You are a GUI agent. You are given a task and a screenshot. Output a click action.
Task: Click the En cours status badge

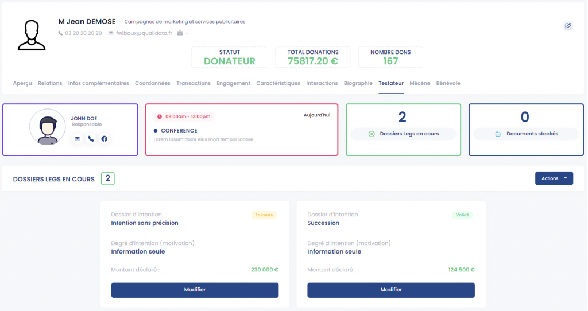[x=264, y=215]
